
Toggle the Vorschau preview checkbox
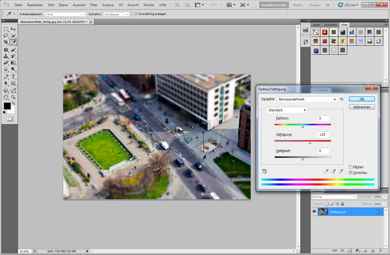coord(350,173)
